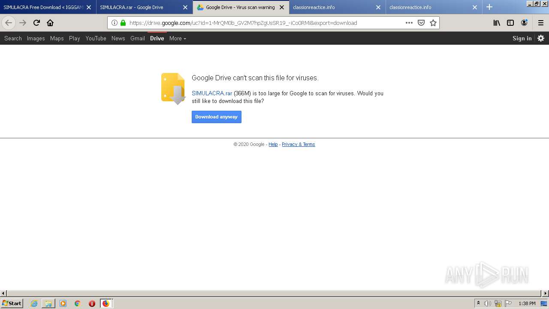Click the horizontal scrollbar right arrow
Screen dimensions: 549x309
(x=546, y=294)
